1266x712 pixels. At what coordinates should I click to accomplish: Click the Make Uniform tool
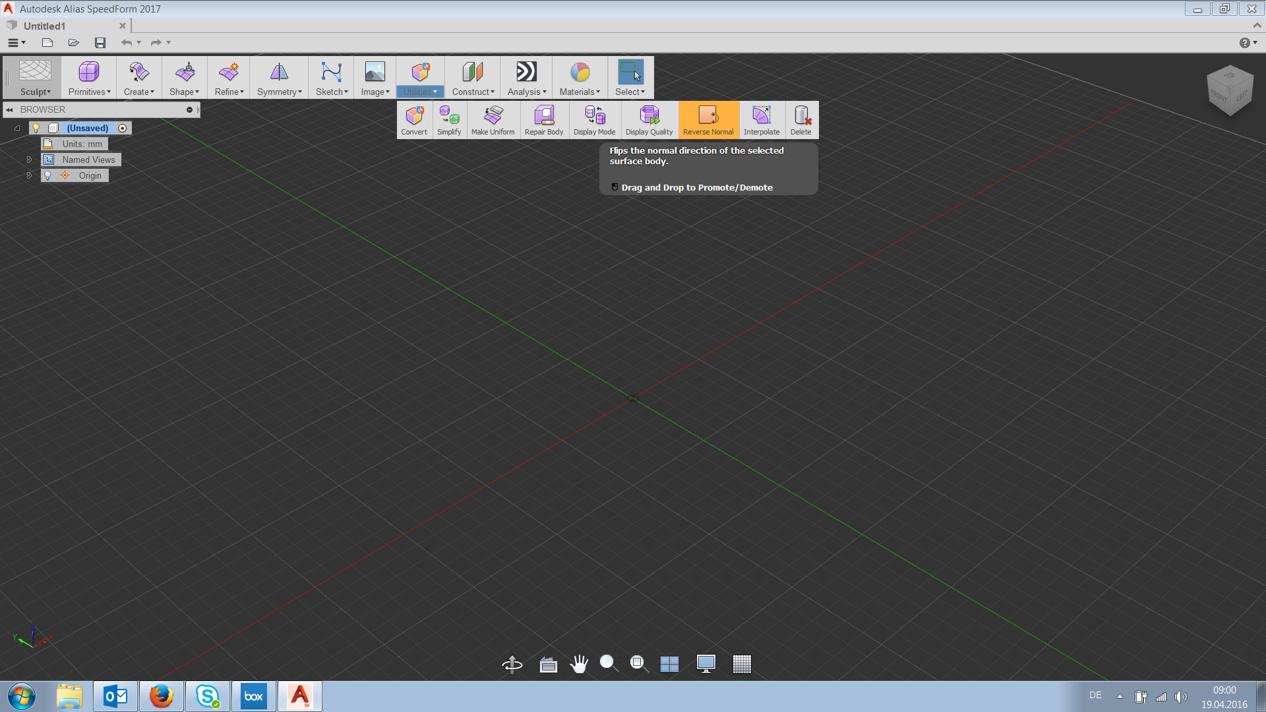point(493,119)
